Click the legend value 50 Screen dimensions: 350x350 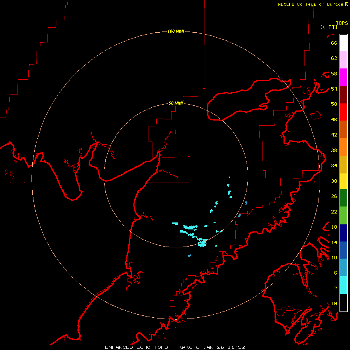tap(334, 104)
